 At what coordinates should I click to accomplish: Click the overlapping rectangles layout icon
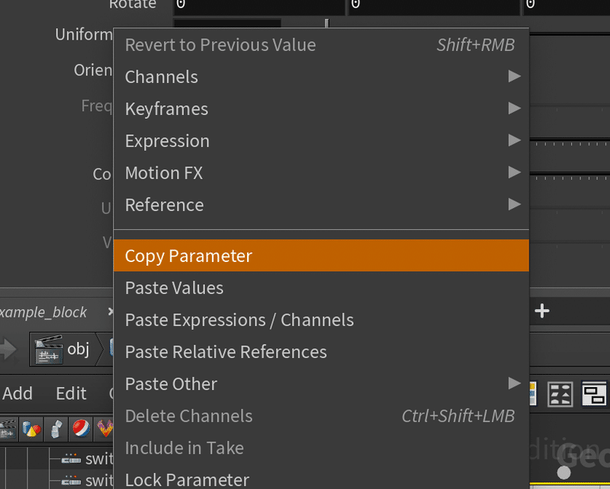(x=595, y=394)
